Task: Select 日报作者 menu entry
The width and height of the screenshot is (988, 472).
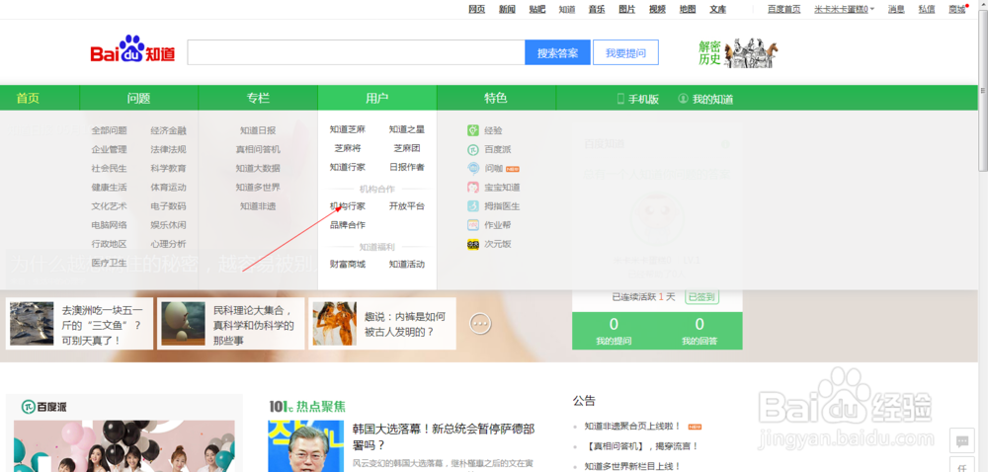Action: (x=406, y=167)
